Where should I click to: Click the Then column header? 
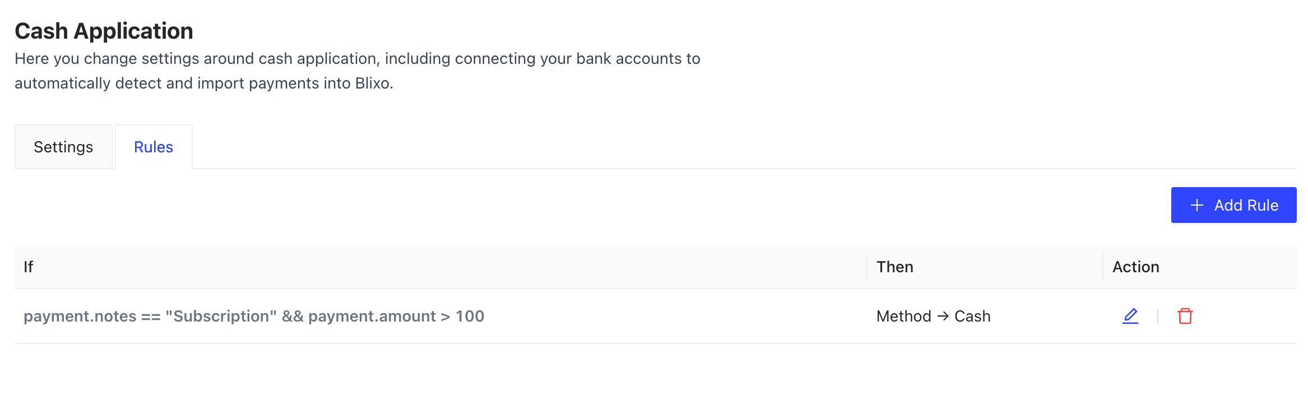click(894, 267)
